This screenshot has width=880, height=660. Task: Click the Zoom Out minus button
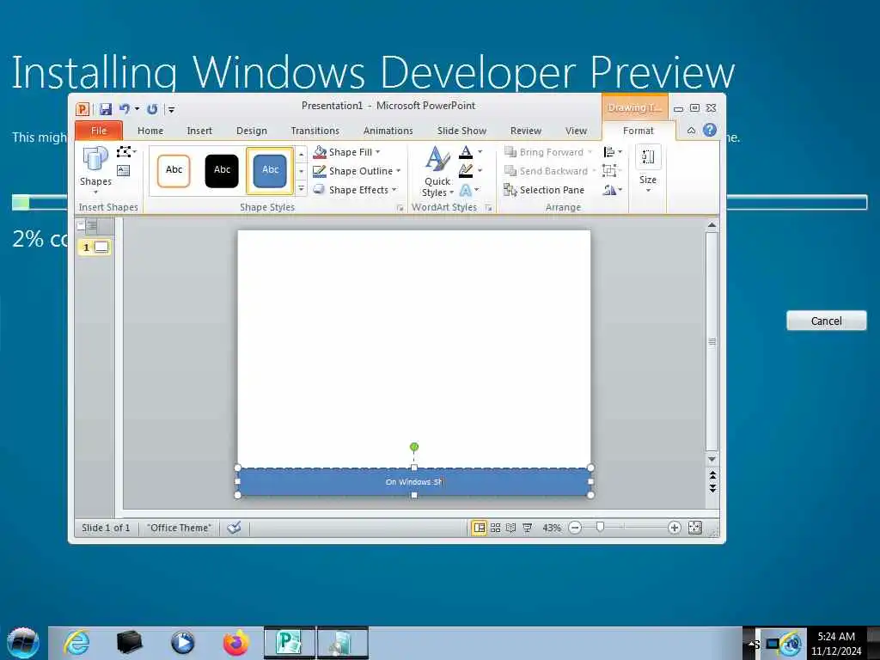point(575,528)
